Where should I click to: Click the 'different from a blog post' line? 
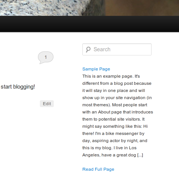pyautogui.click(x=117, y=83)
